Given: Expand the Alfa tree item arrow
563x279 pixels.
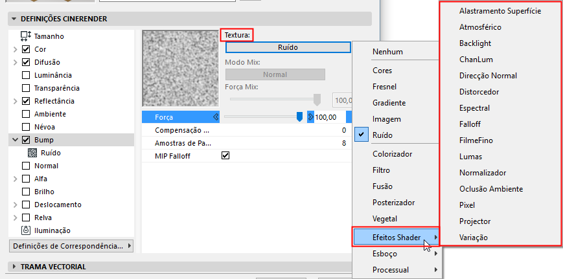Looking at the screenshot, I should point(15,179).
